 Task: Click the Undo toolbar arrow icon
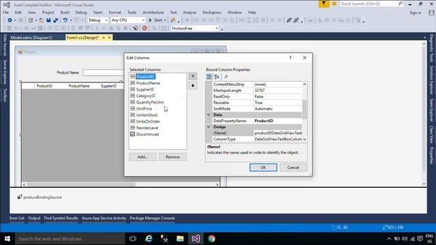point(65,20)
